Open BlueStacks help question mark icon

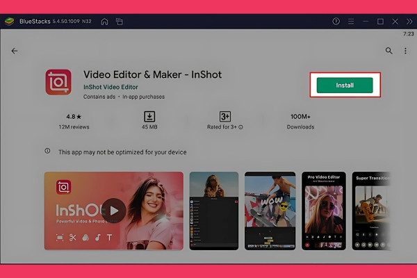[336, 22]
